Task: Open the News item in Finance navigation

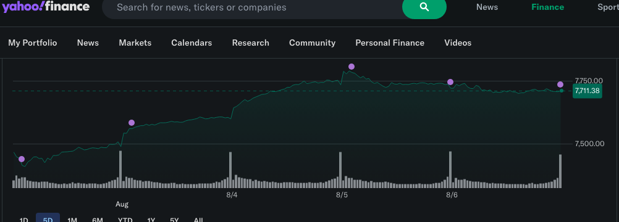Action: pyautogui.click(x=88, y=43)
